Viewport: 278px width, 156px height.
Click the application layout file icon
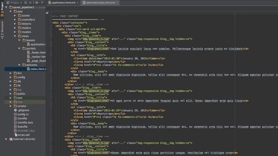pyautogui.click(x=28, y=44)
